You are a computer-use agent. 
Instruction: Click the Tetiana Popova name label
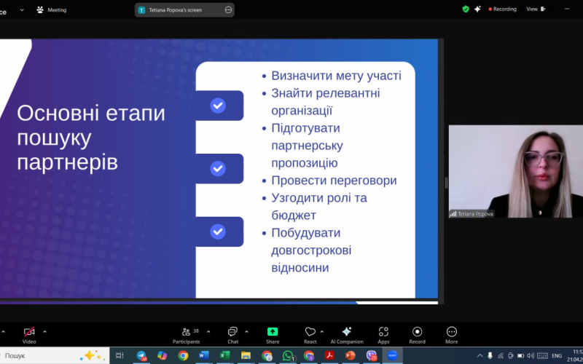click(x=475, y=214)
